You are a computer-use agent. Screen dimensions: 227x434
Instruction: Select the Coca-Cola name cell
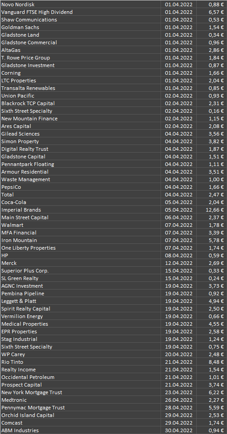pyautogui.click(x=81, y=202)
